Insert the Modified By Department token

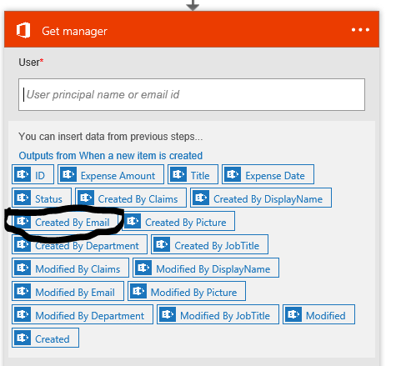[83, 314]
